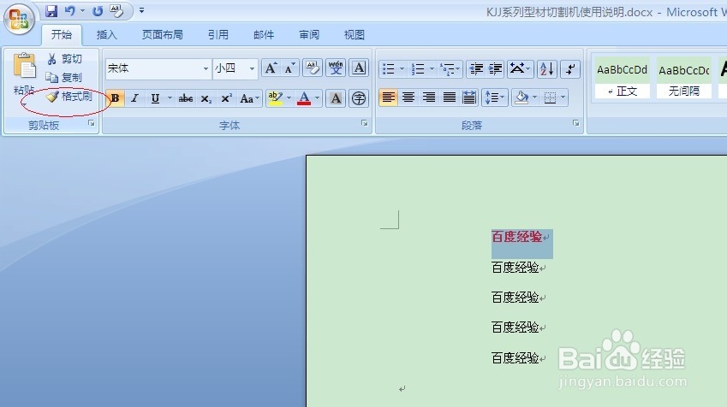
Task: Open the 插入 tab
Action: pos(107,35)
